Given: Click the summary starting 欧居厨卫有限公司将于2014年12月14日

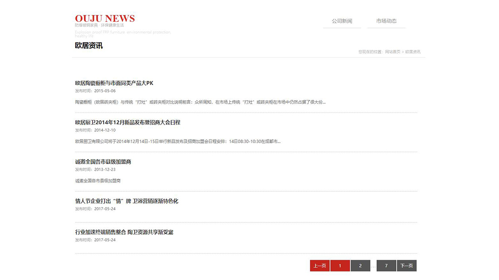Looking at the screenshot, I should point(177,141).
